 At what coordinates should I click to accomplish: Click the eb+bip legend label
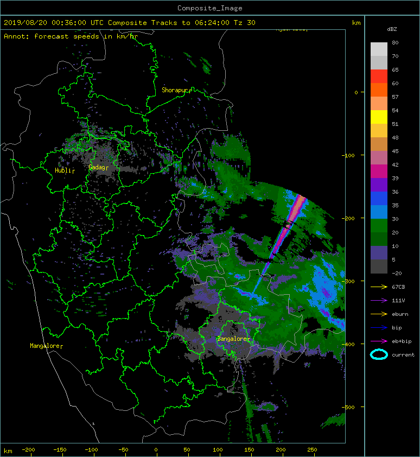pos(402,341)
